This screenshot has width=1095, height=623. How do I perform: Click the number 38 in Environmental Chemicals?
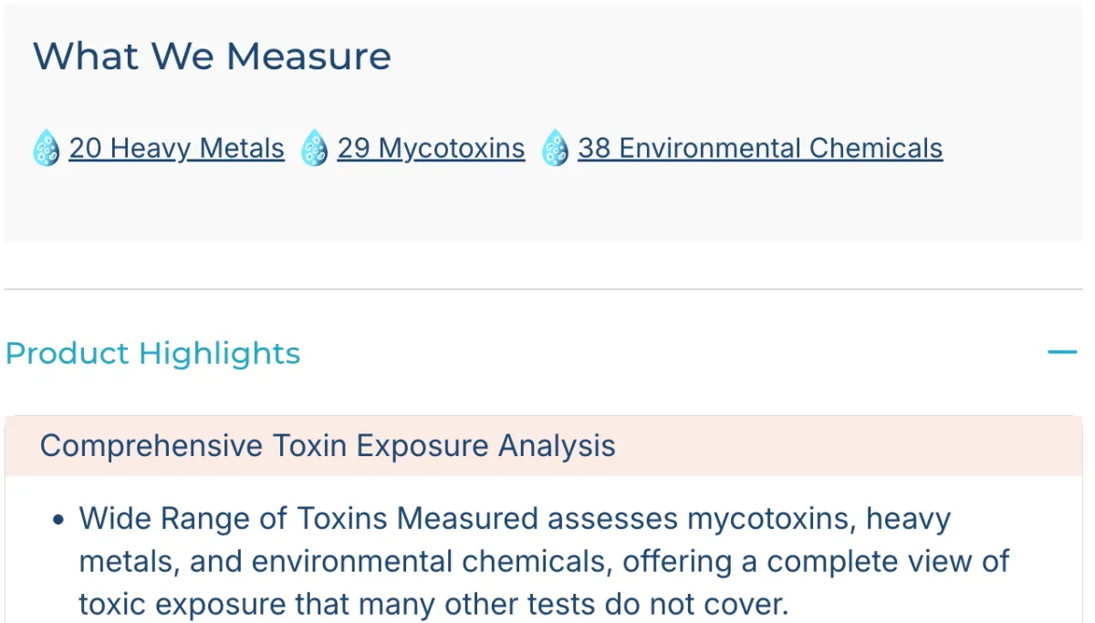(x=594, y=148)
